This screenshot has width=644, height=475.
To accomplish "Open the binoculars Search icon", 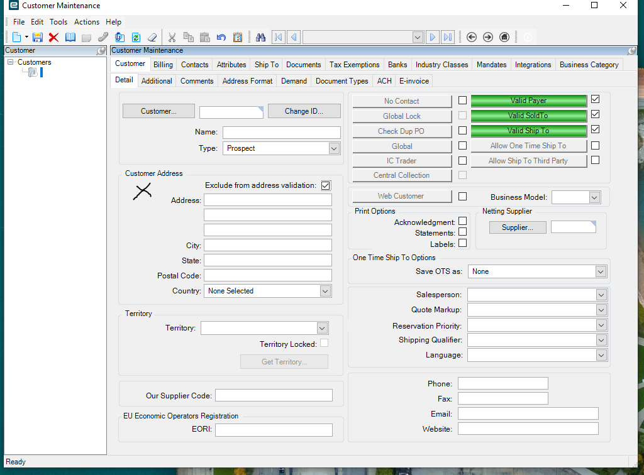I will tap(260, 37).
